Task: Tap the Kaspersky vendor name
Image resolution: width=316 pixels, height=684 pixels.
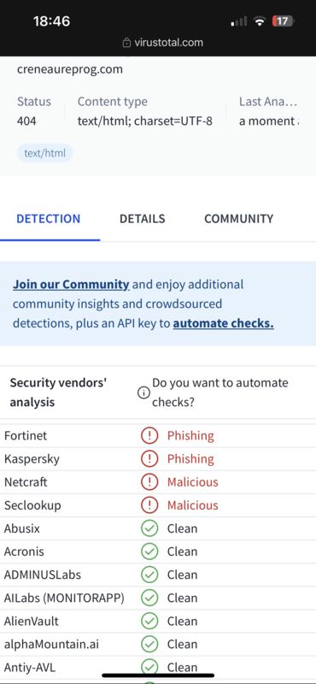Action: point(32,459)
